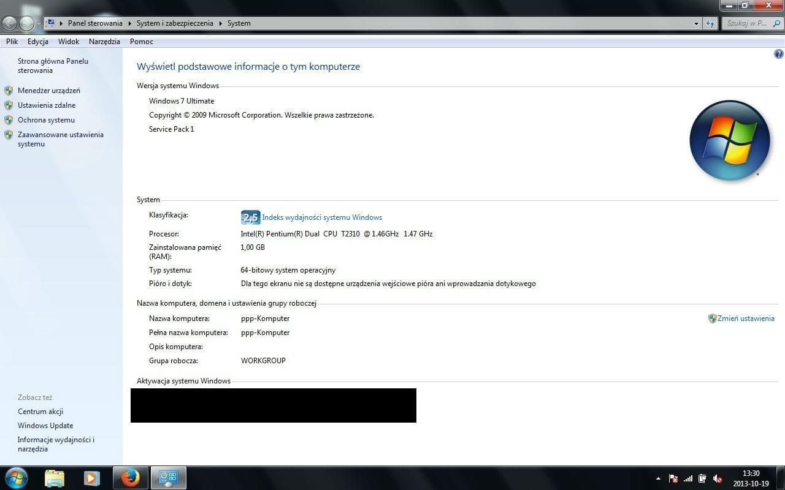The image size is (785, 490).
Task: Click Zmień ustawienia link
Action: (746, 318)
